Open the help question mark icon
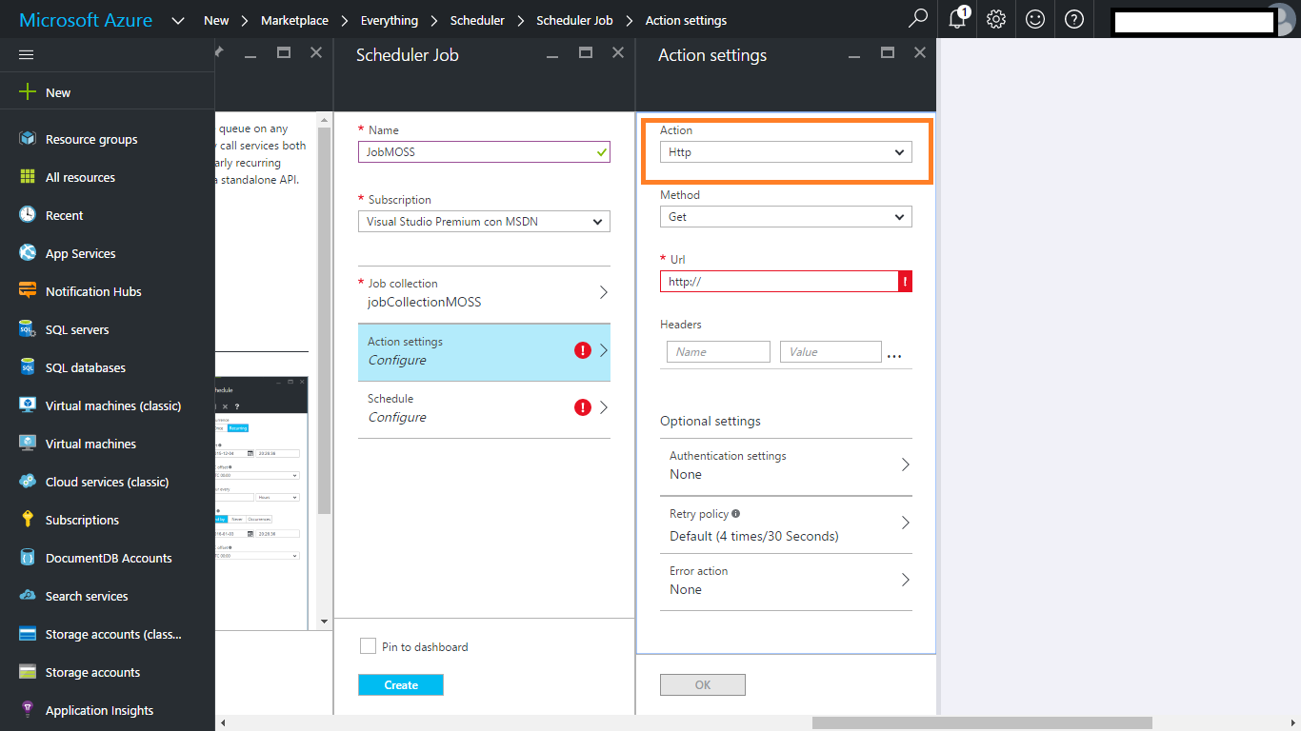This screenshot has height=731, width=1301. pyautogui.click(x=1074, y=19)
